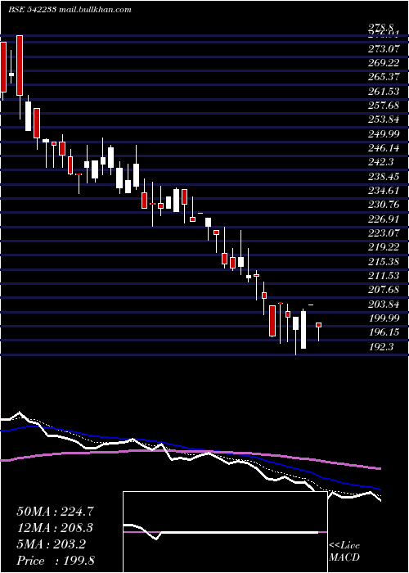Select the 257.68 price label

click(x=384, y=106)
